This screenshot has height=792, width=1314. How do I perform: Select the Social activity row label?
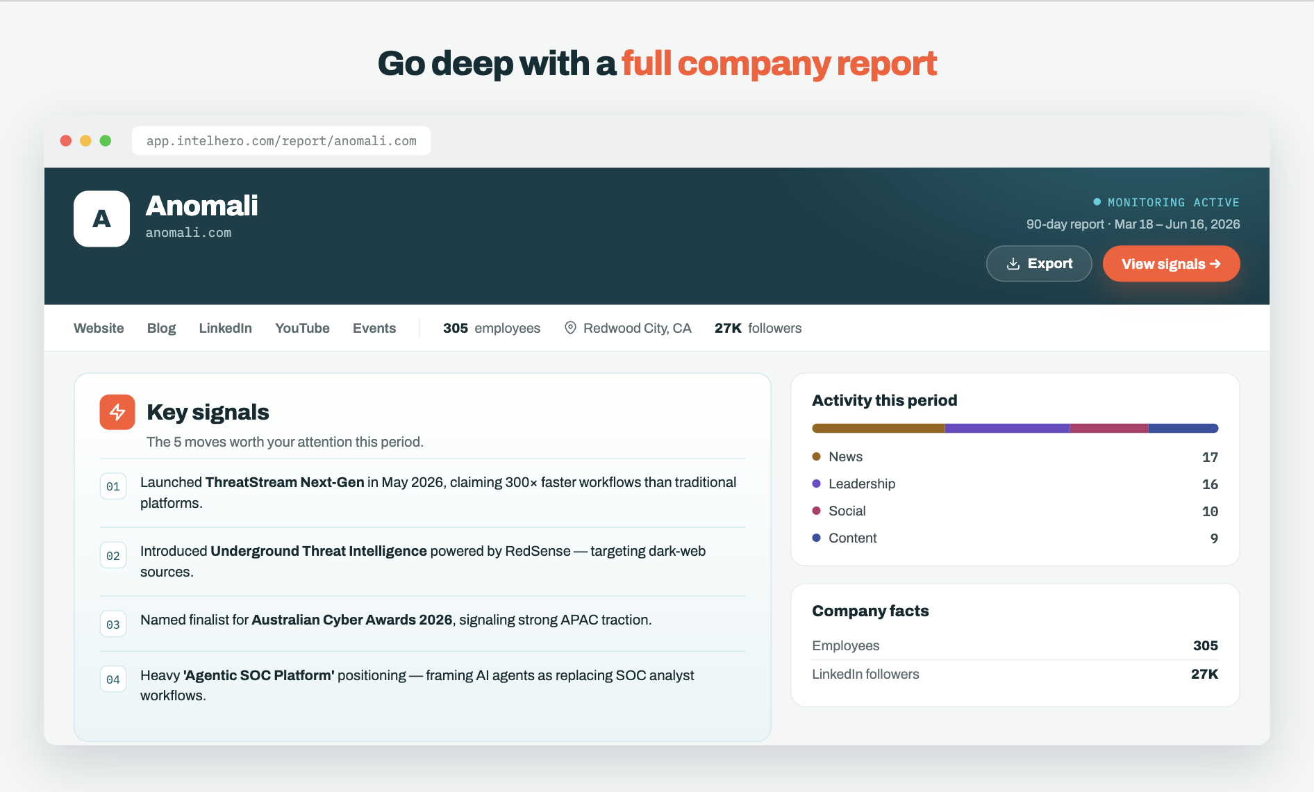(x=847, y=511)
